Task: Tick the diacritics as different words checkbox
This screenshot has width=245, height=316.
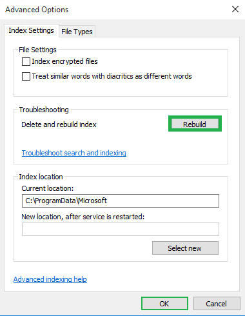Action: coord(26,76)
